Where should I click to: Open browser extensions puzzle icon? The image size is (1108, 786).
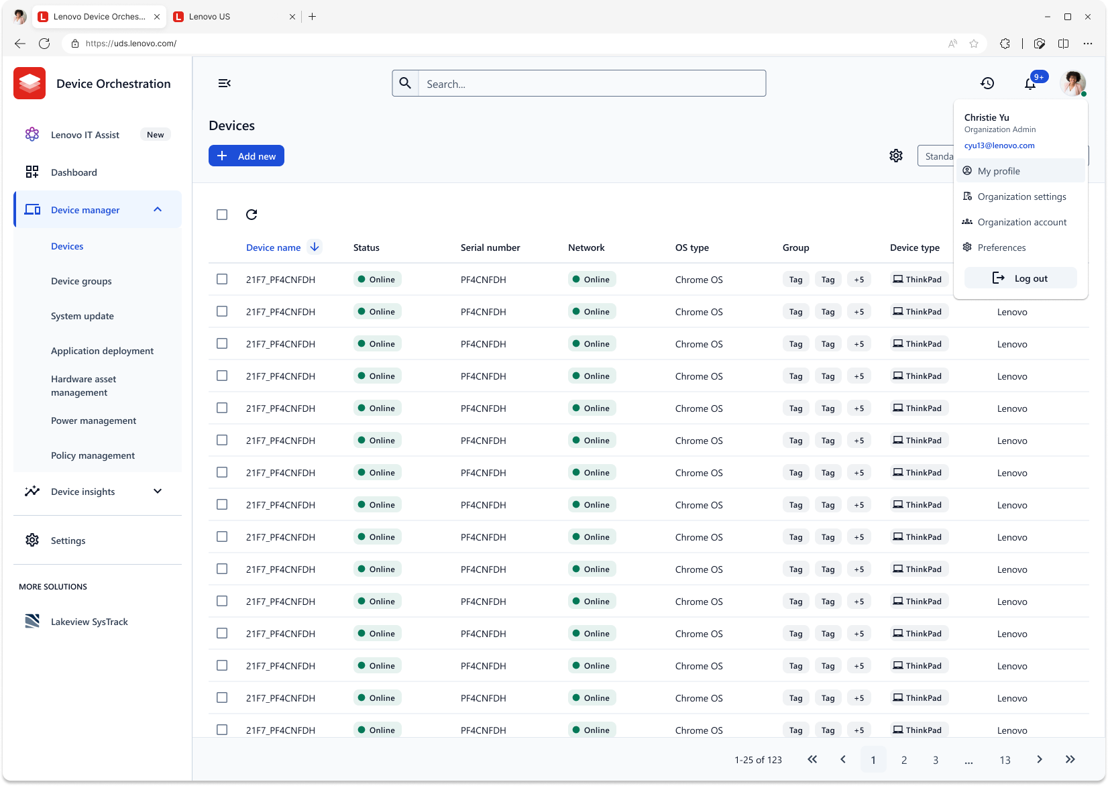tap(1005, 44)
